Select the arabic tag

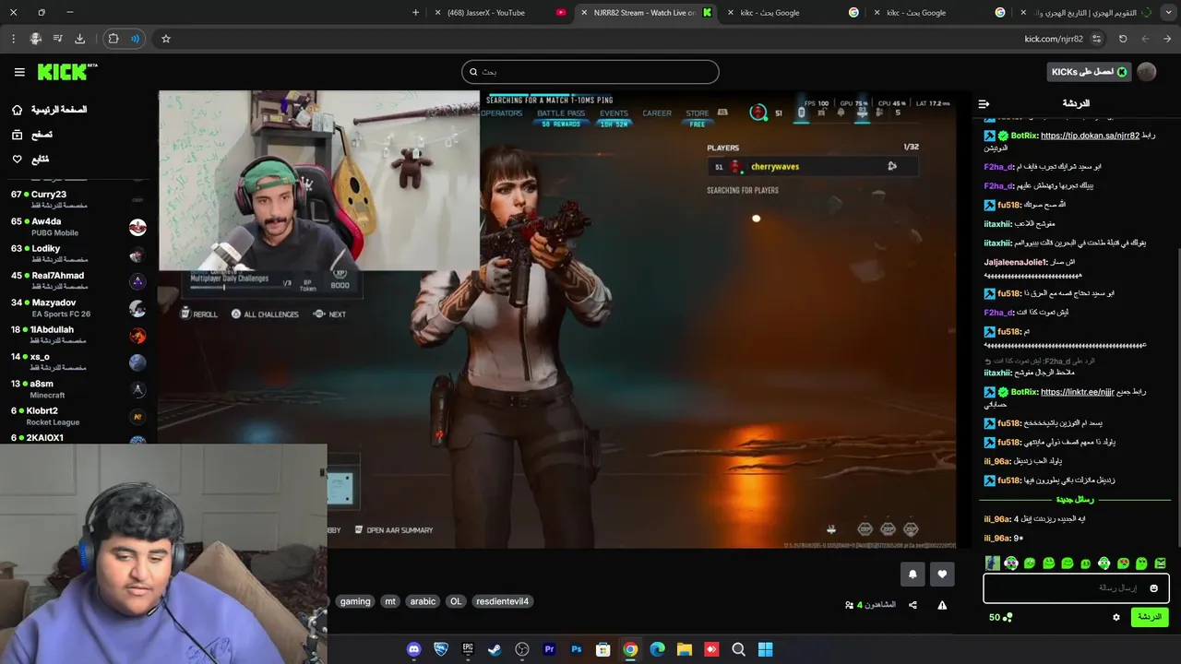423,601
